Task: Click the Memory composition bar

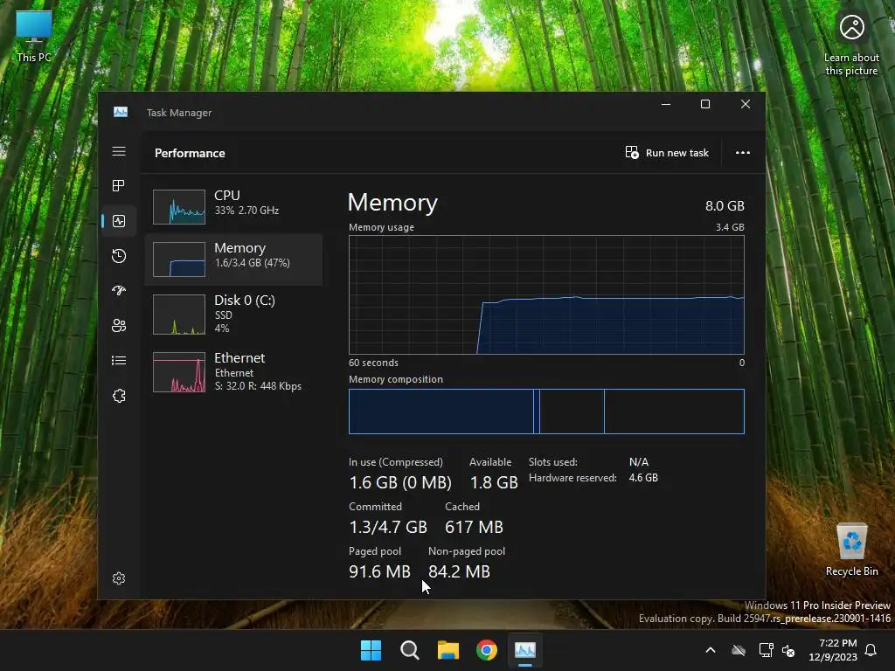Action: click(x=546, y=412)
